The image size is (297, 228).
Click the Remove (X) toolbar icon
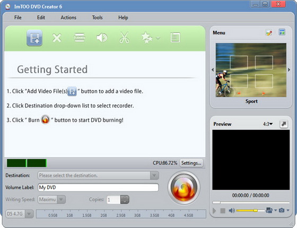coord(57,38)
